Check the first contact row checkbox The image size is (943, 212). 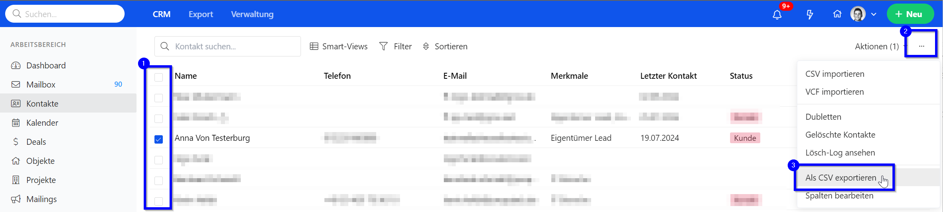158,98
